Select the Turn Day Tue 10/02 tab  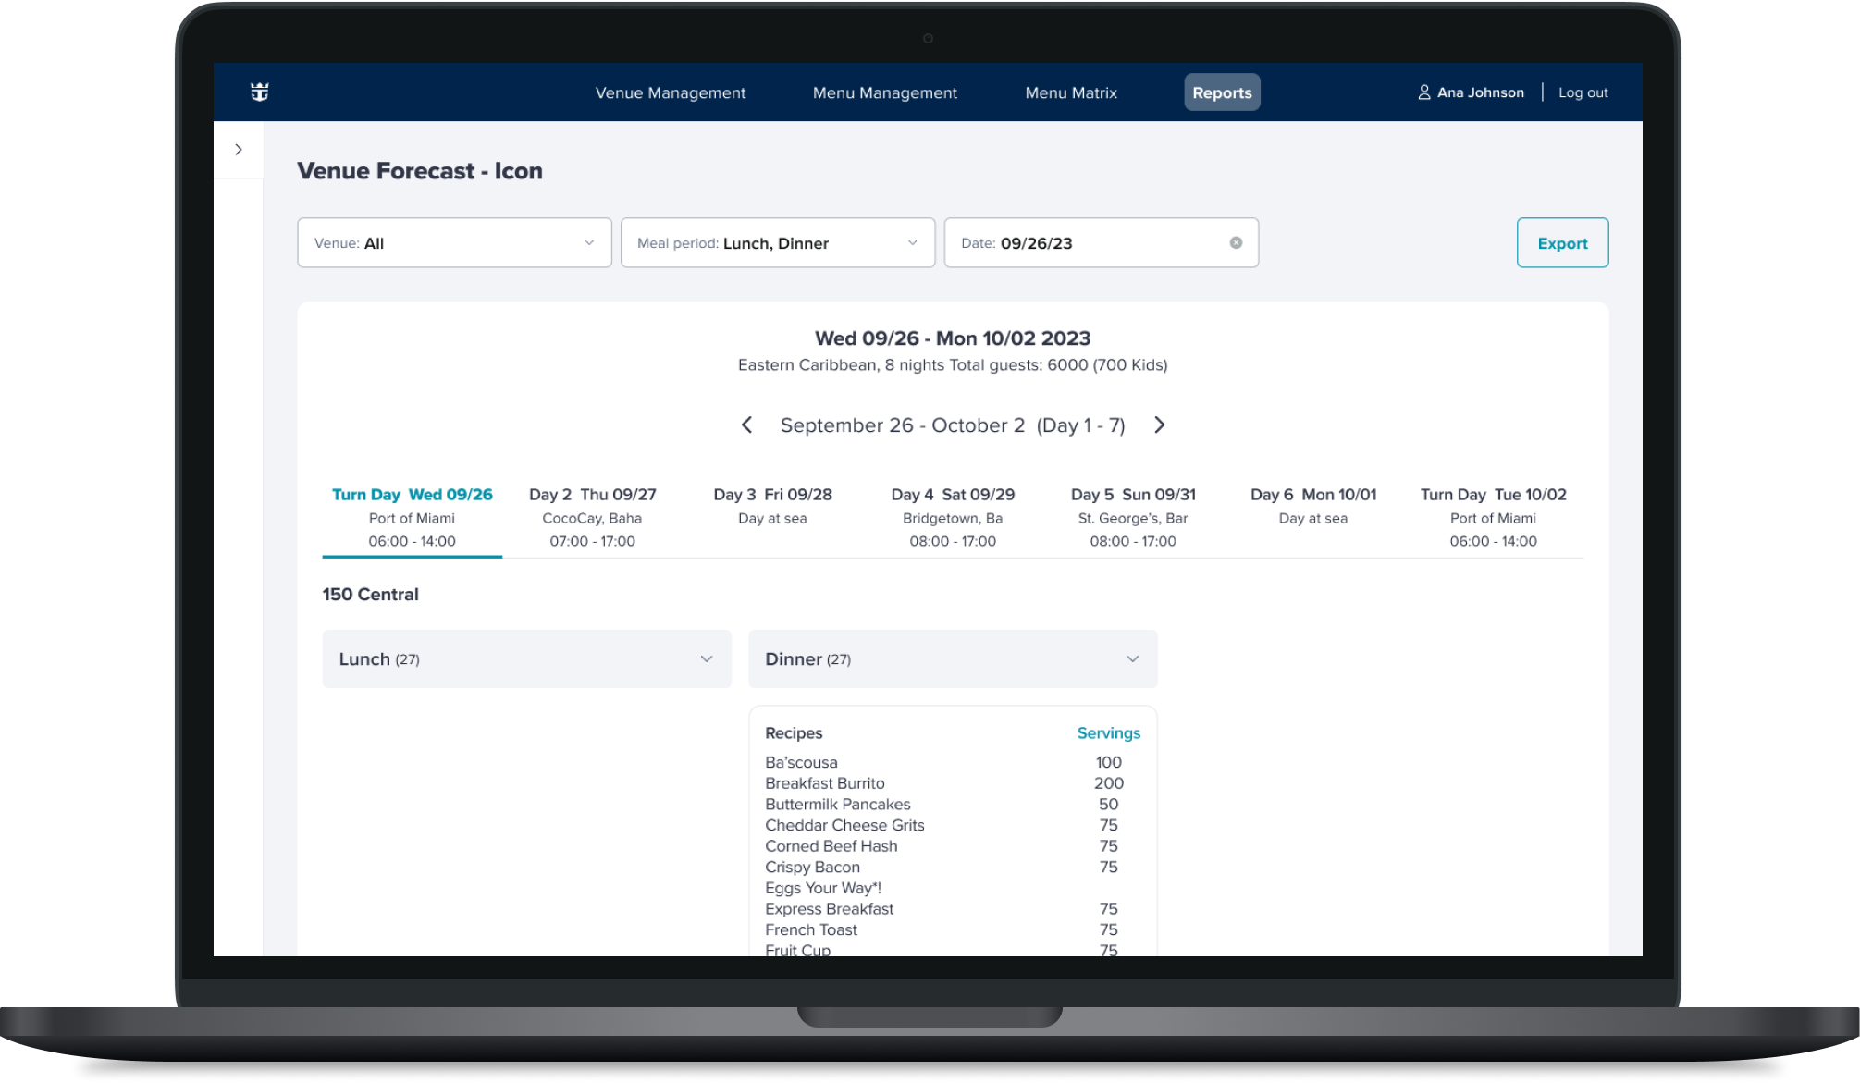(x=1492, y=517)
